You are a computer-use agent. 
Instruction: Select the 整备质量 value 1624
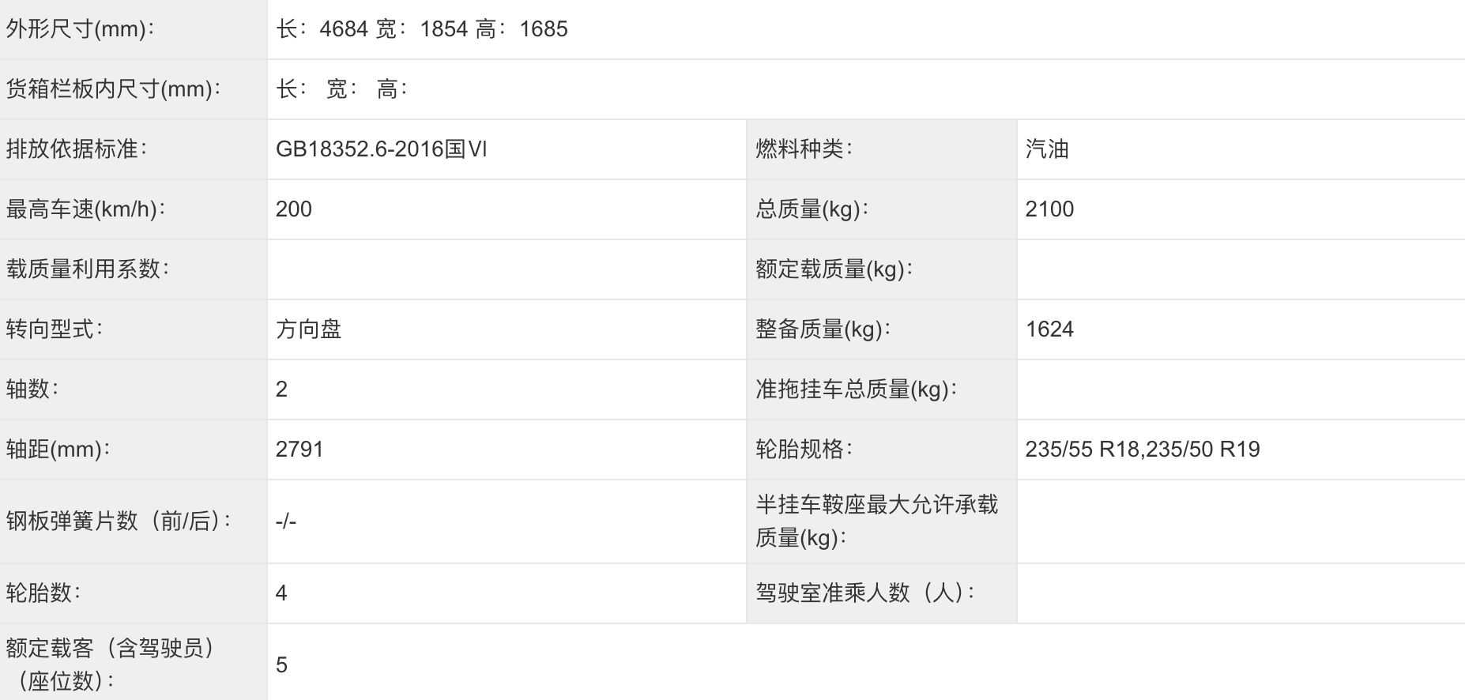(1049, 329)
